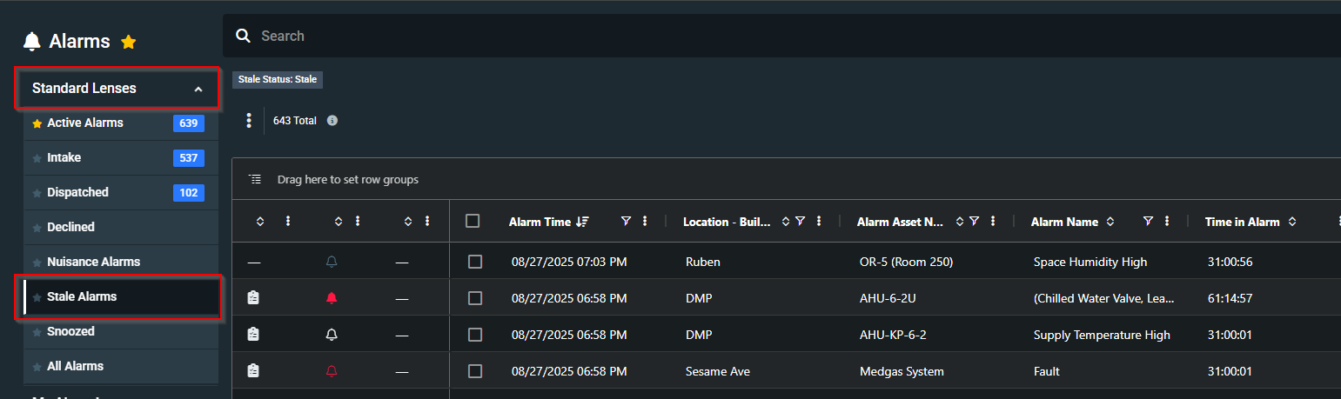Sort by the Time in Alarm column arrows
1341x399 pixels.
[1292, 222]
